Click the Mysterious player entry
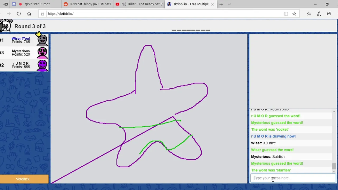The height and width of the screenshot is (190, 338). 24,53
